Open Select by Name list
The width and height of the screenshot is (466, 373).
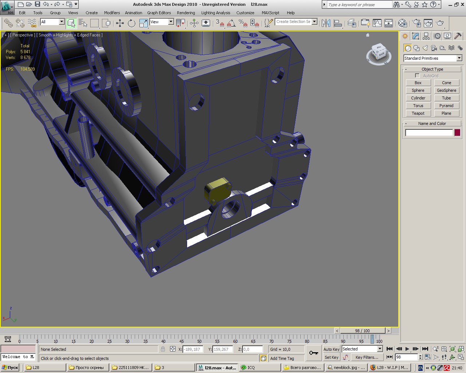(x=83, y=23)
